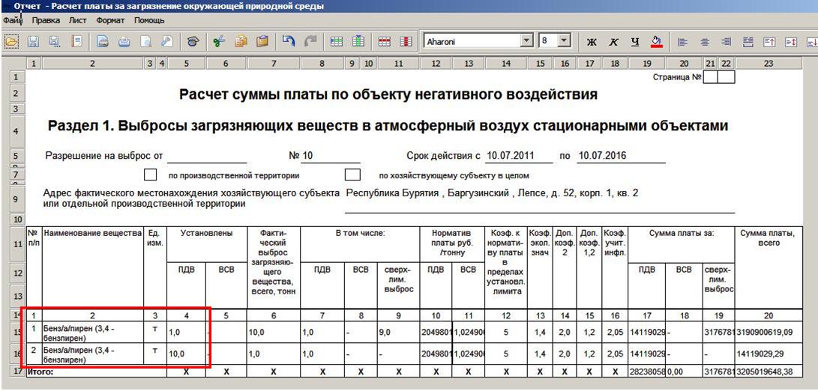Check the 'по хозяйствующему субъекту в целом' checkbox

(352, 175)
